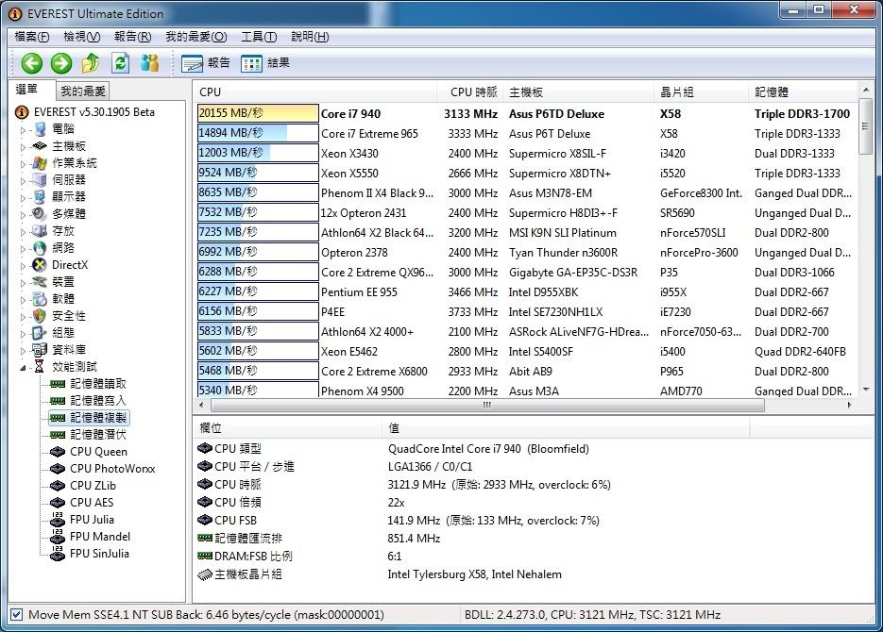The height and width of the screenshot is (632, 883).
Task: Switch to the 我的最愛 favorites tab
Action: (x=83, y=91)
